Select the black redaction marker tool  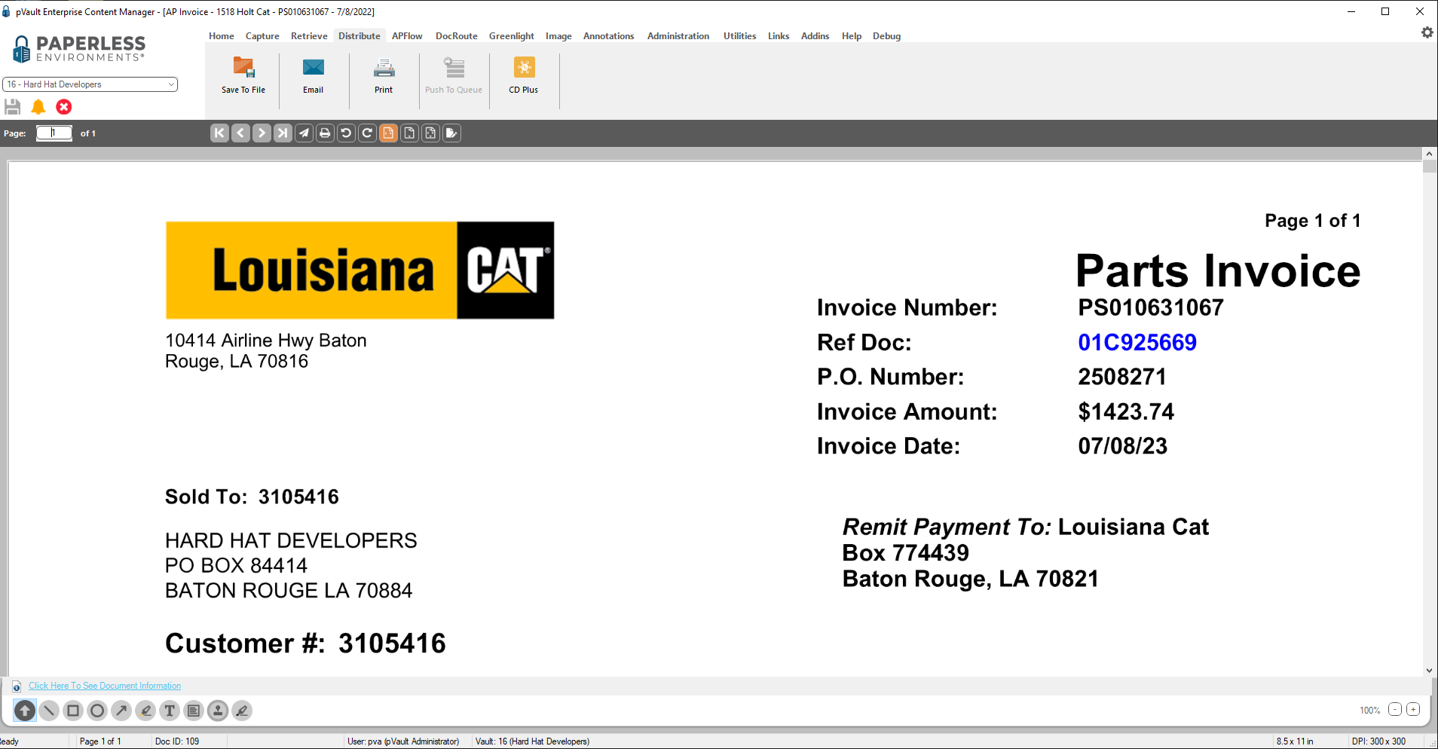(x=242, y=711)
